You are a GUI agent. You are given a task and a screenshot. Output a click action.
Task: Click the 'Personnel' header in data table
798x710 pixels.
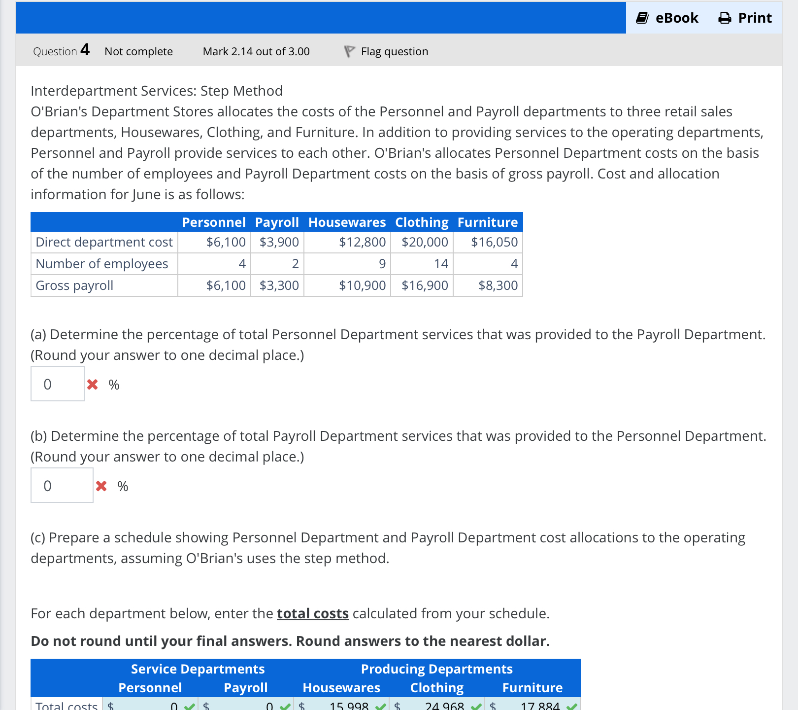coord(214,222)
